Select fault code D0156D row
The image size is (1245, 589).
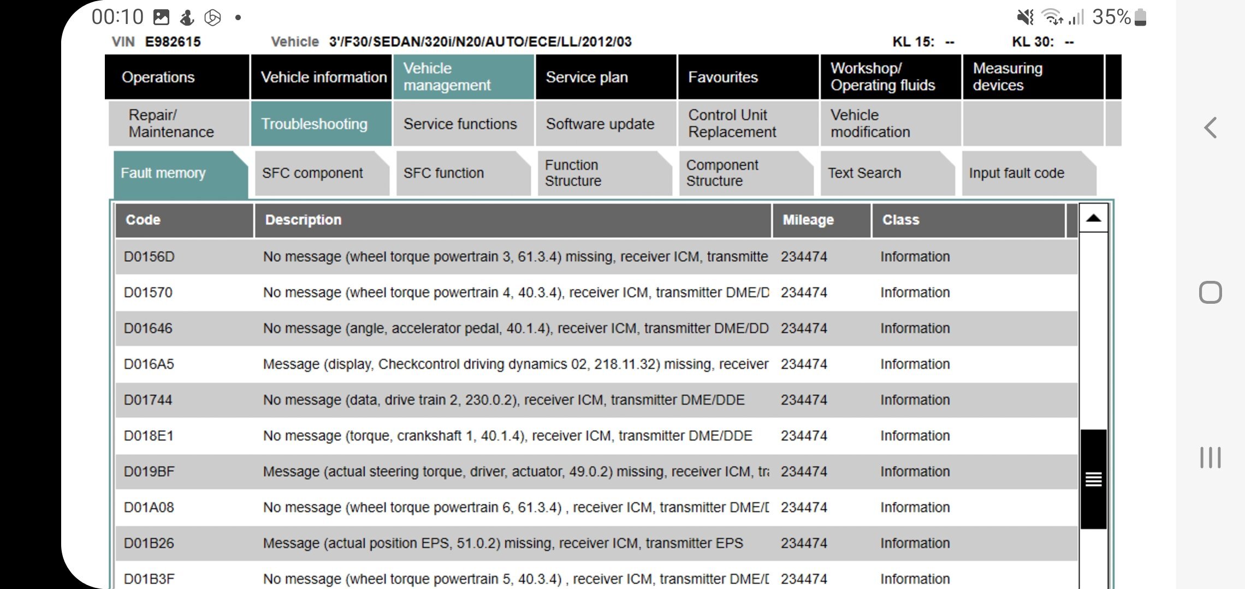point(596,256)
